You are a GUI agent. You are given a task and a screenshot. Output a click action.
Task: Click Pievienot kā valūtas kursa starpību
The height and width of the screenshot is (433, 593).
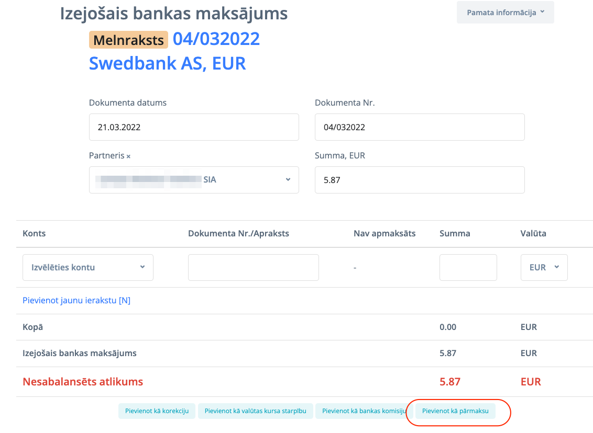click(255, 411)
